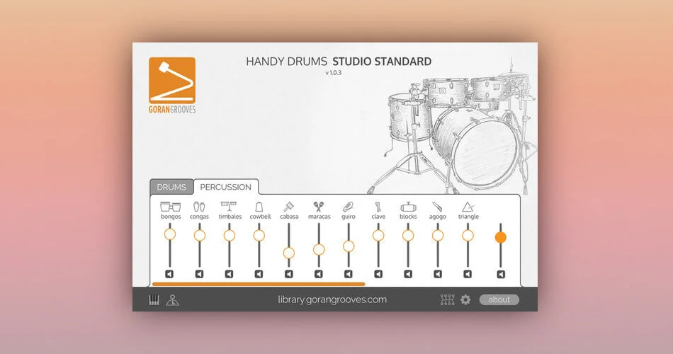
Task: Open the library.gorangrooves.com link
Action: tap(332, 299)
